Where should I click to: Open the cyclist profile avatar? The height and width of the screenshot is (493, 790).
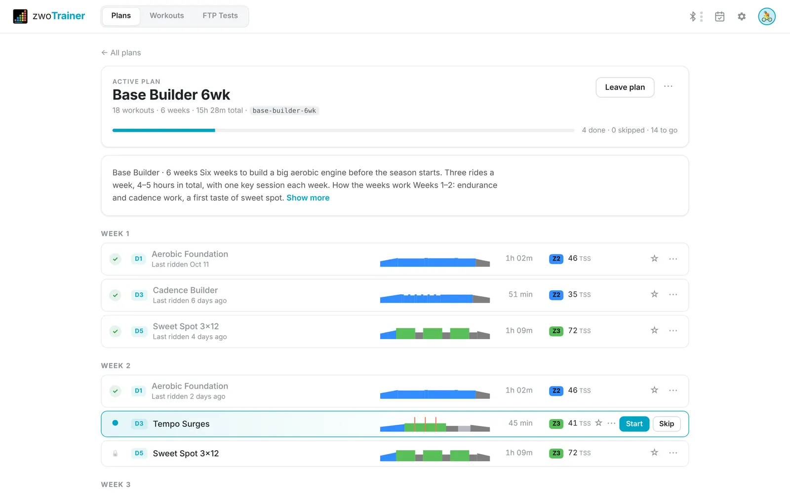(767, 17)
